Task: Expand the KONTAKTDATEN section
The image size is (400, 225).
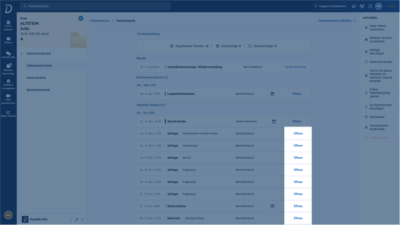Action: [x=39, y=54]
